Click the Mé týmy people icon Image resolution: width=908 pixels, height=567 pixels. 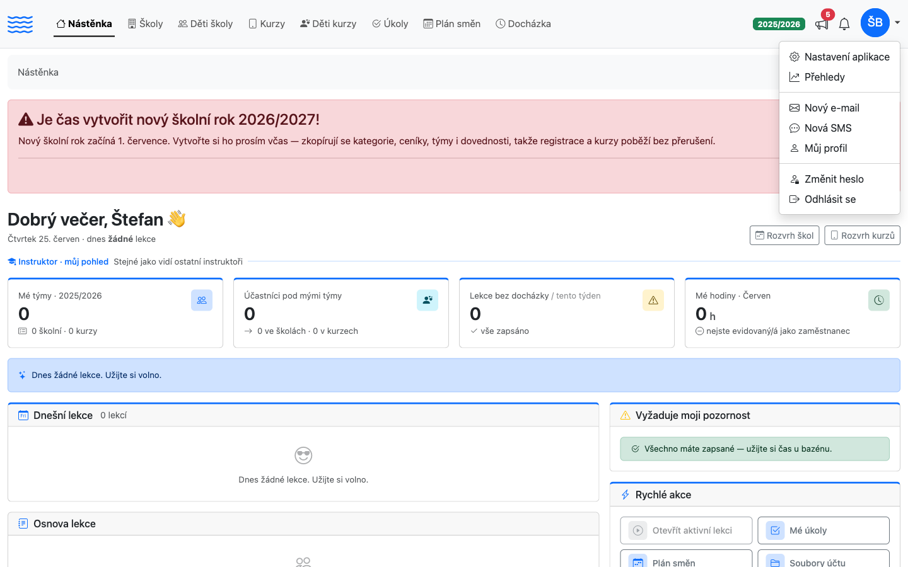coord(202,301)
